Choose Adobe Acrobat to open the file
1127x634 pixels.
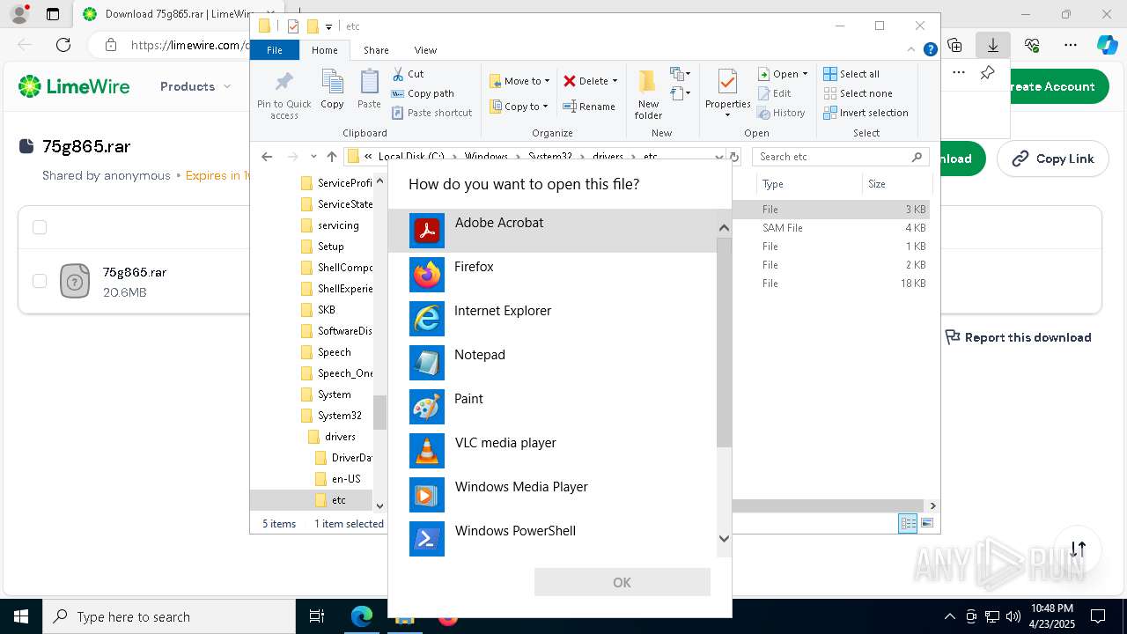tap(552, 231)
